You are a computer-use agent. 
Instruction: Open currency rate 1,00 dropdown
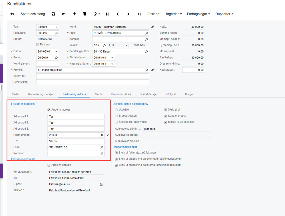tap(126, 45)
